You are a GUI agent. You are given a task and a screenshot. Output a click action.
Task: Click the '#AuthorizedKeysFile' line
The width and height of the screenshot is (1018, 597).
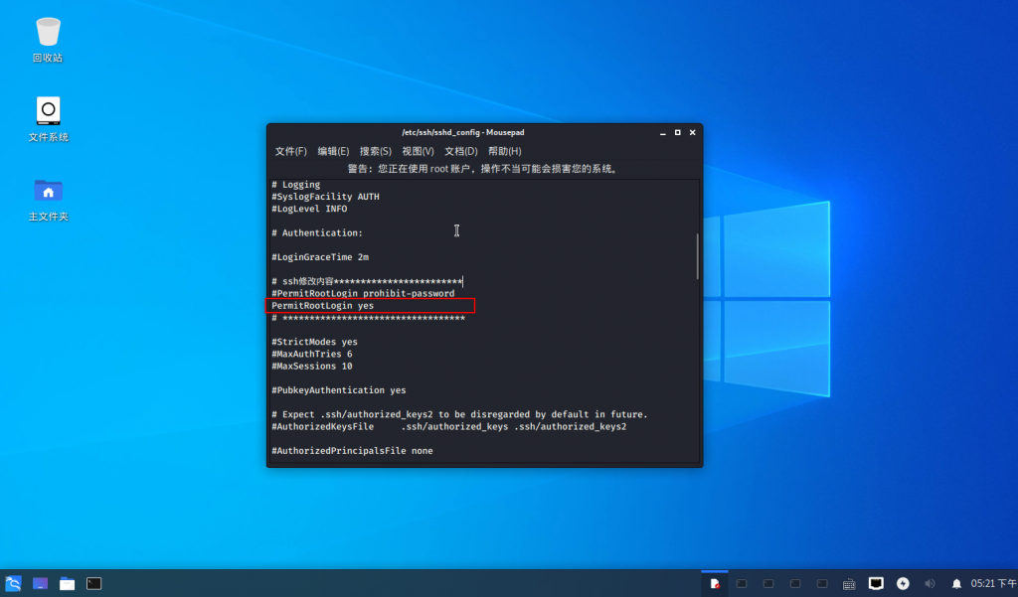pos(449,427)
